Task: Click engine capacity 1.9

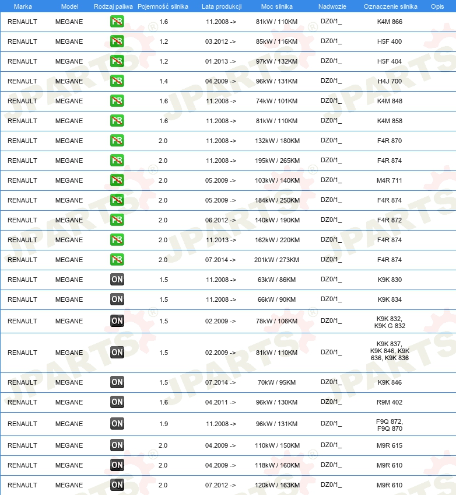Action: (x=163, y=424)
